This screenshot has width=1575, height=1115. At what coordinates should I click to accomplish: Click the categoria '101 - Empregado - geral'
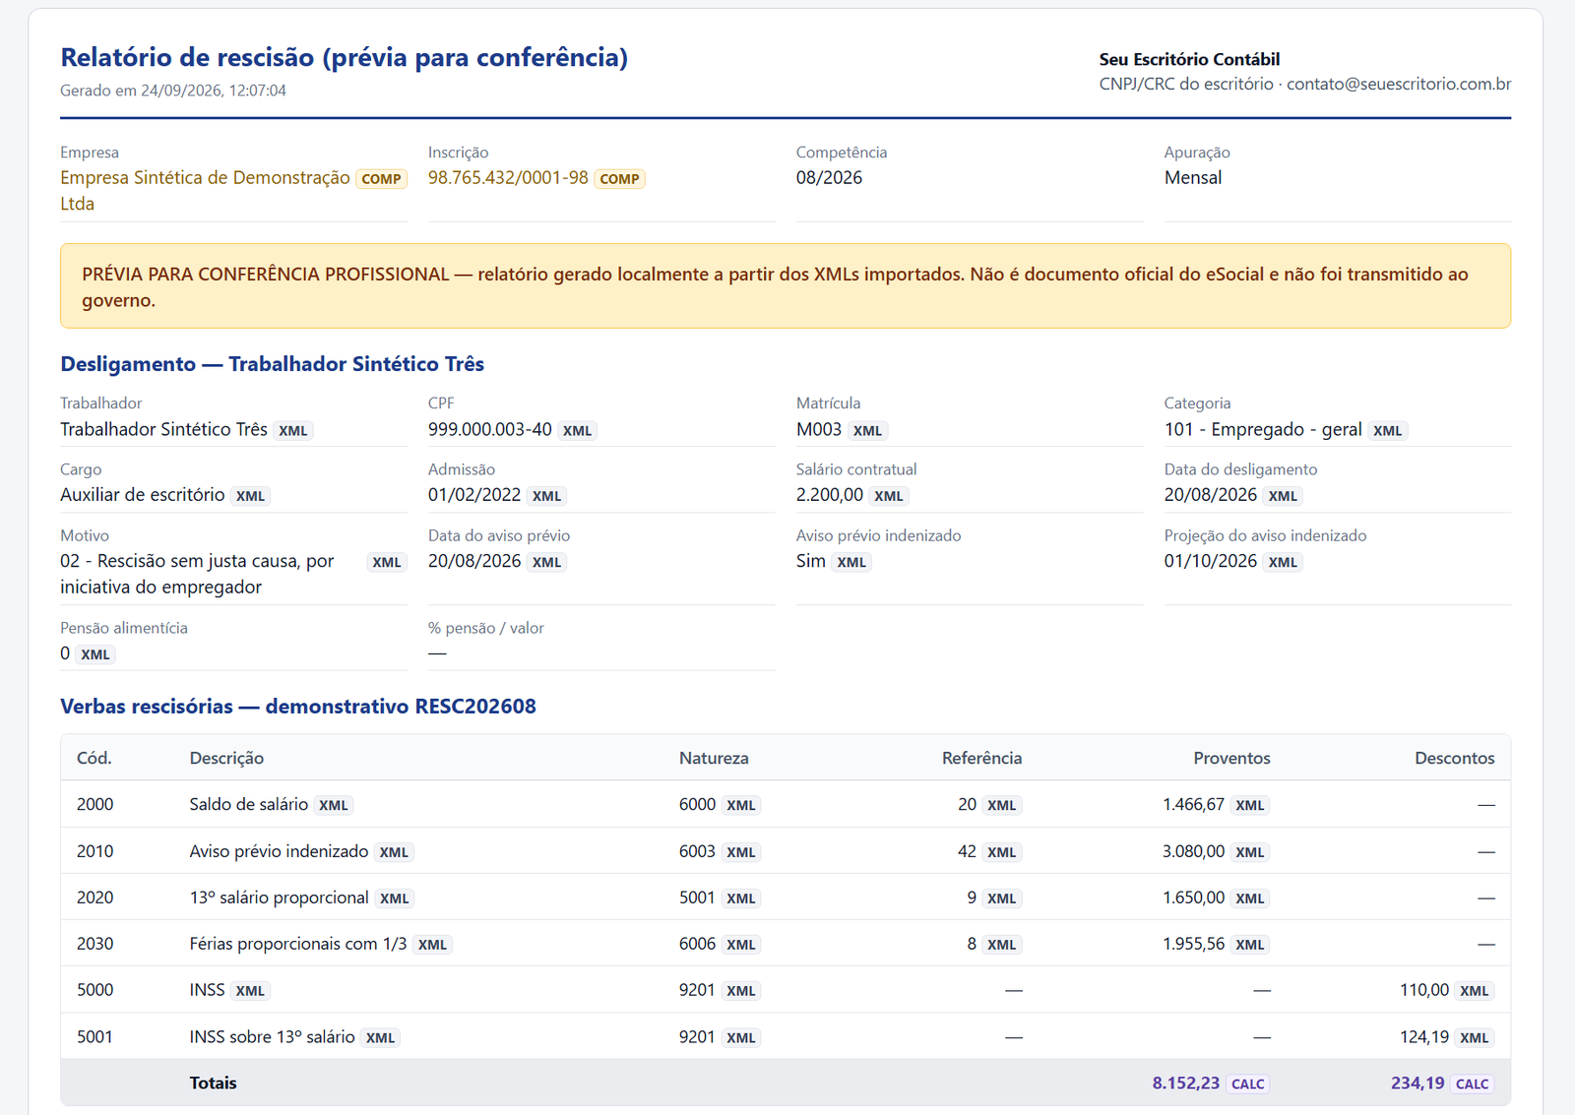pyautogui.click(x=1263, y=430)
